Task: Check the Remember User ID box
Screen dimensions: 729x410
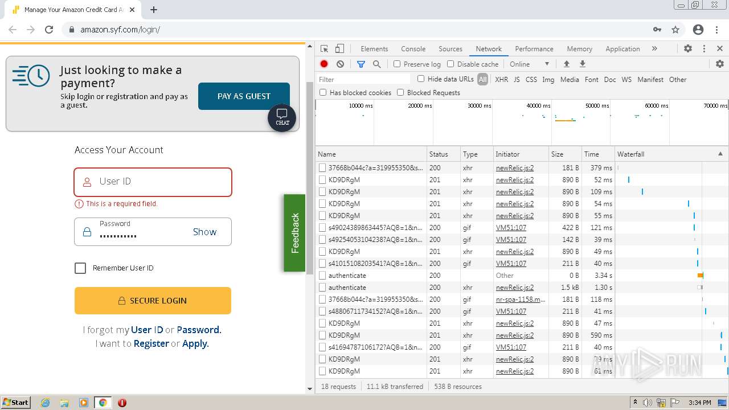Action: point(80,268)
